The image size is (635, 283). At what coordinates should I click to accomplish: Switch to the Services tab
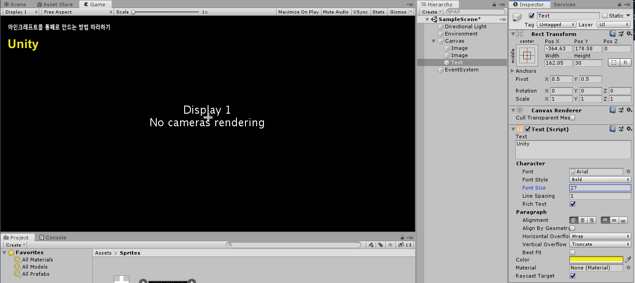pyautogui.click(x=564, y=4)
